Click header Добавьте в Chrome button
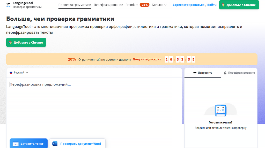 (x=239, y=5)
